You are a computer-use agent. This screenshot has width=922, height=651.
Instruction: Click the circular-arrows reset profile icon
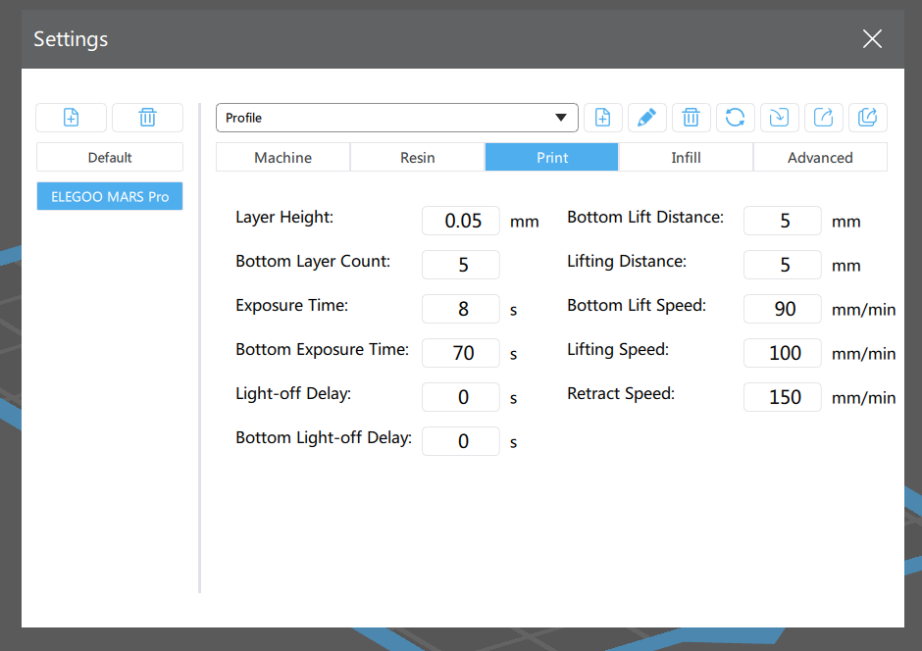pos(735,118)
